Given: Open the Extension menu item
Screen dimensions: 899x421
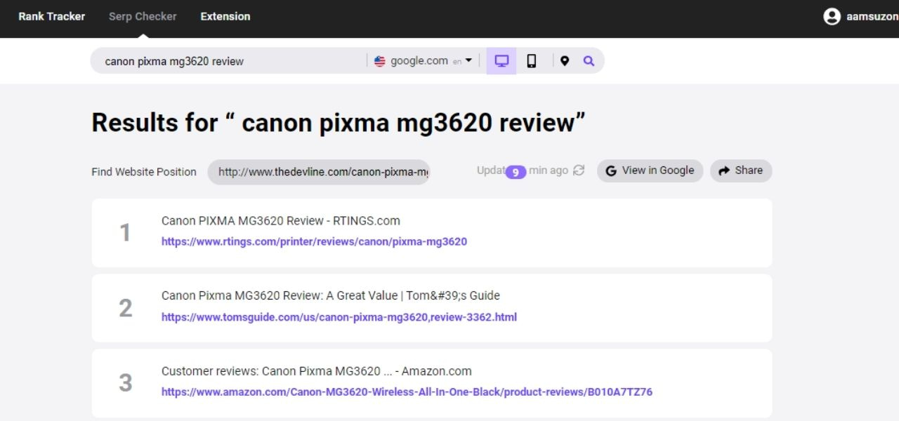Looking at the screenshot, I should pyautogui.click(x=225, y=16).
